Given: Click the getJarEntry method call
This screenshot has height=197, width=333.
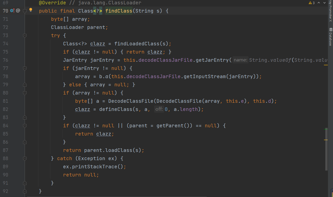Looking at the screenshot, I should point(212,60).
